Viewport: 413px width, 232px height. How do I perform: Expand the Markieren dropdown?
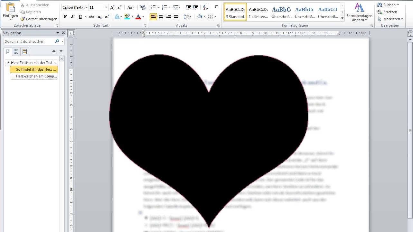(403, 19)
